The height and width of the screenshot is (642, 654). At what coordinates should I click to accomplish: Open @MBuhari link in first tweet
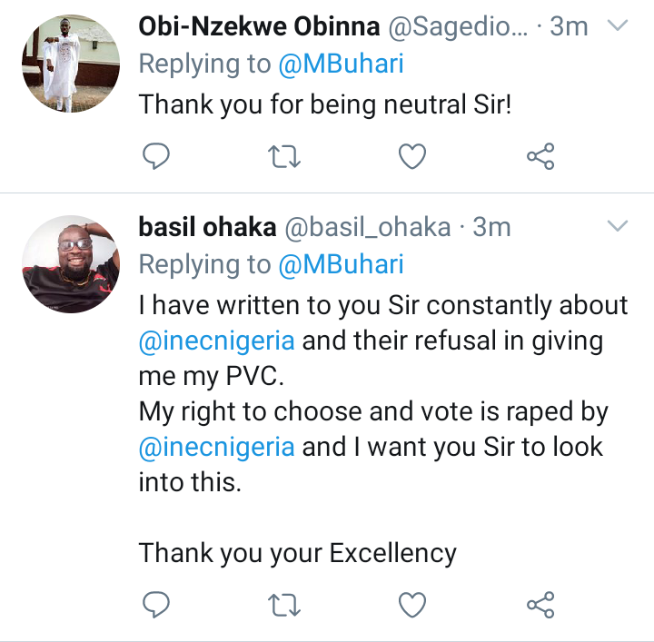click(341, 64)
